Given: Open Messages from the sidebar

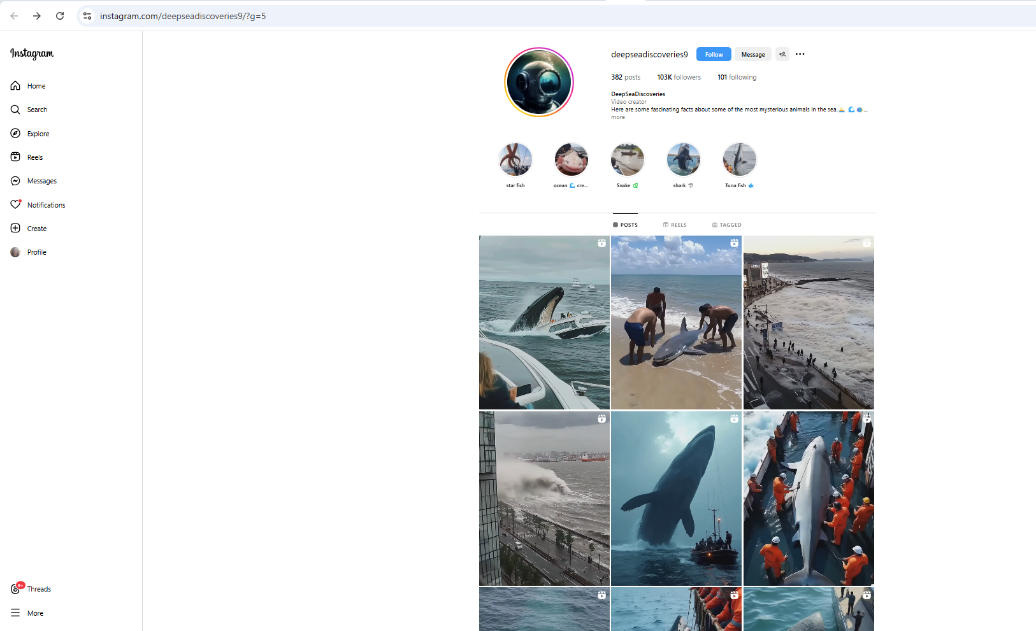Looking at the screenshot, I should coord(15,181).
